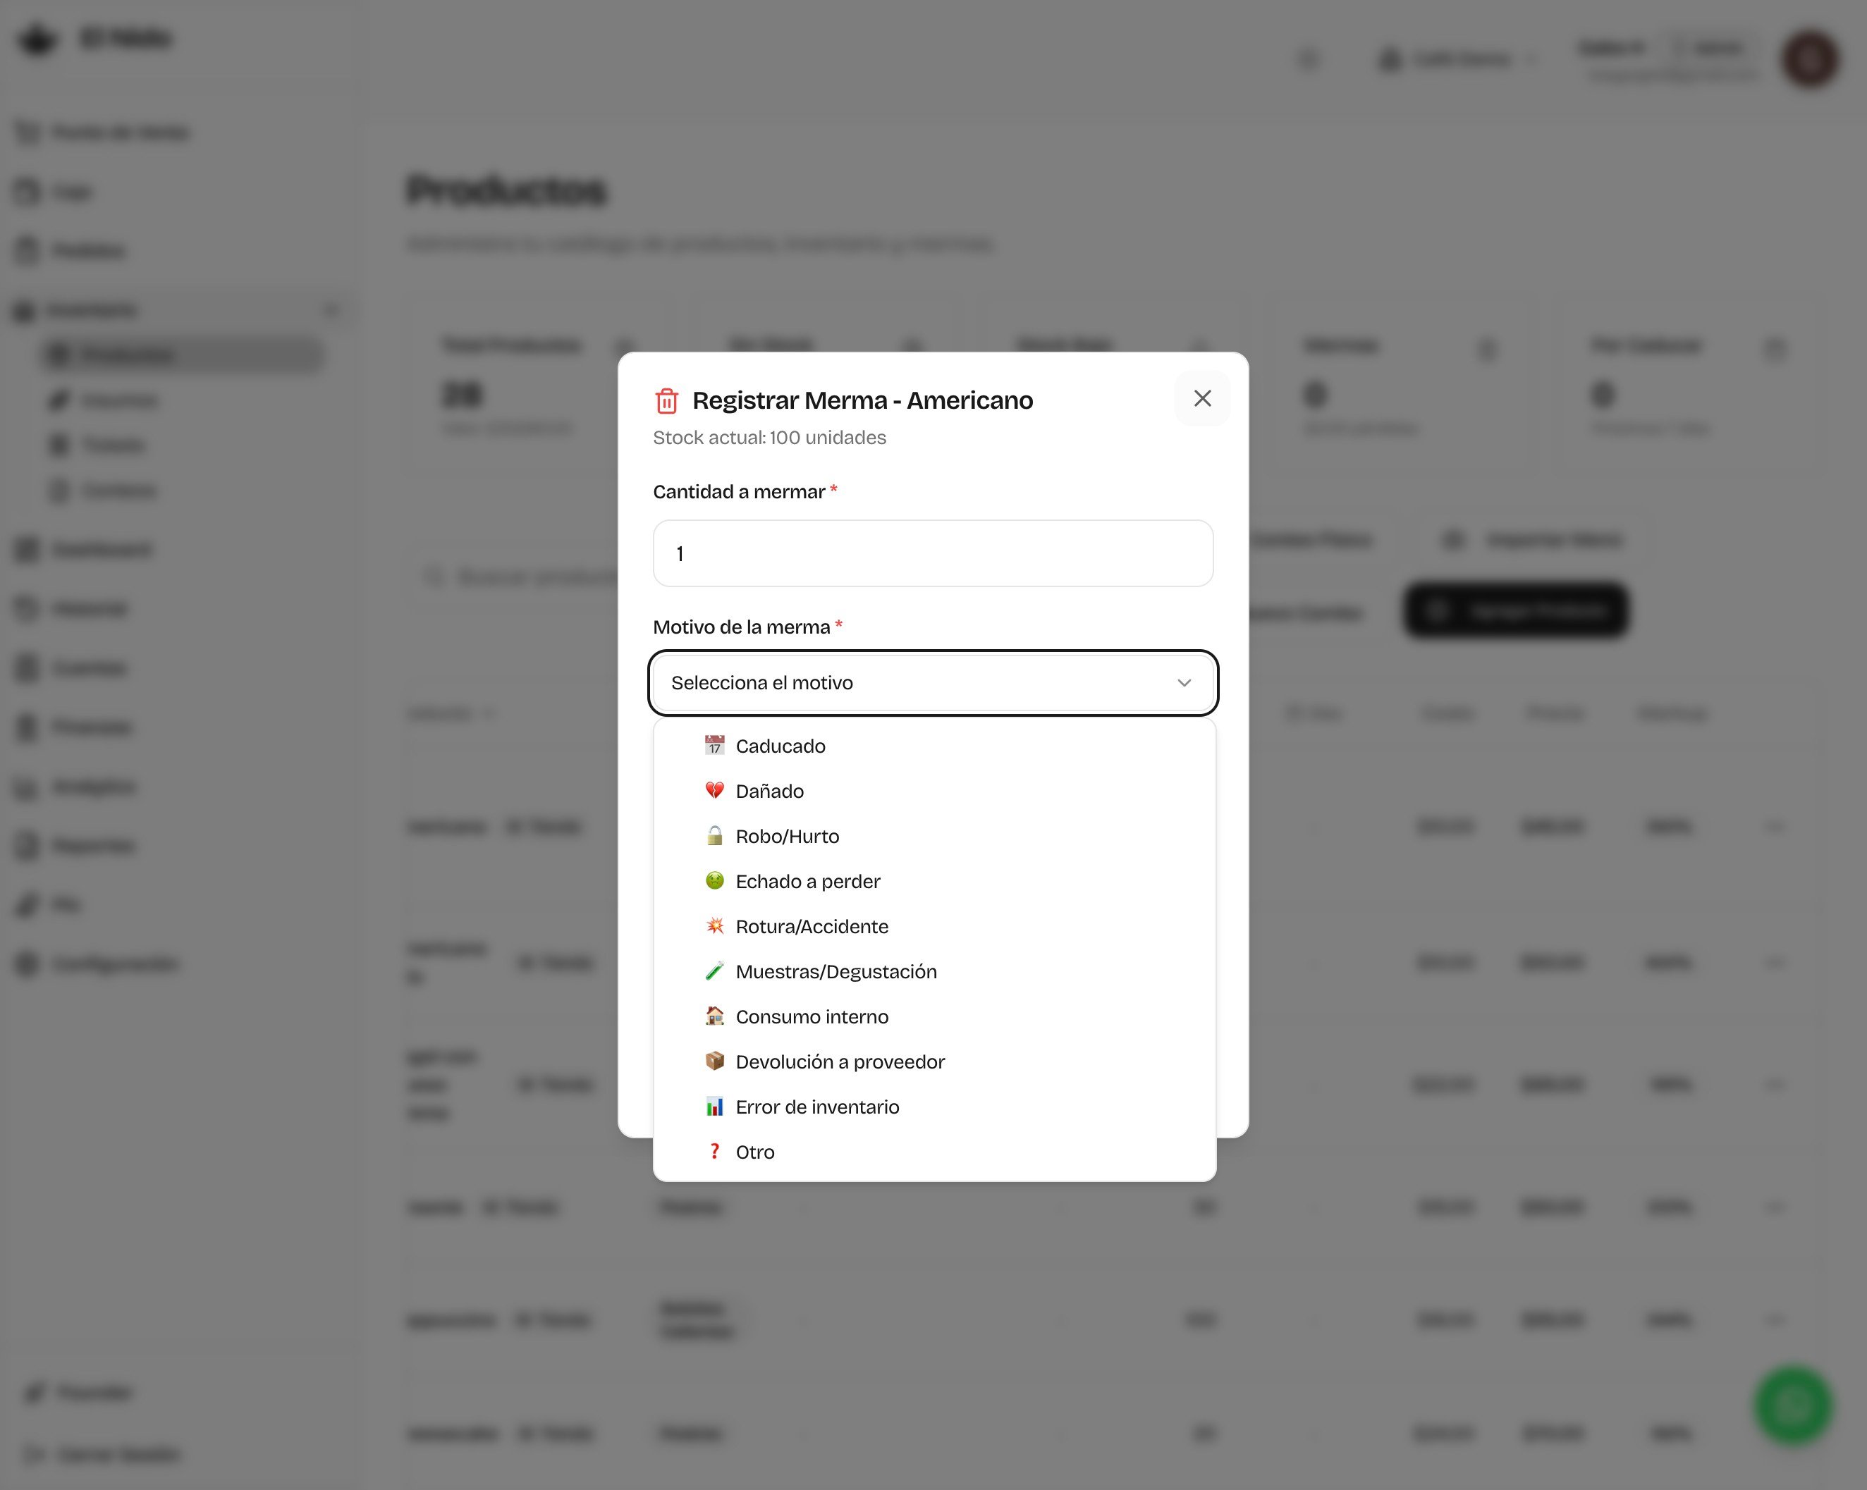The height and width of the screenshot is (1490, 1867).
Task: Click the explosion icon for Rotura/Accidente
Action: click(x=714, y=925)
